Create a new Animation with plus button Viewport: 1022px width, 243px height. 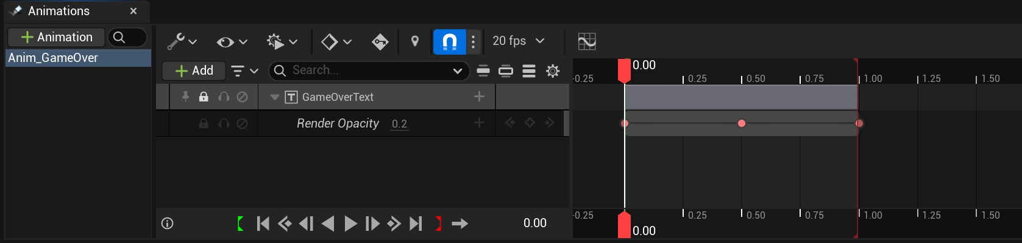[57, 37]
